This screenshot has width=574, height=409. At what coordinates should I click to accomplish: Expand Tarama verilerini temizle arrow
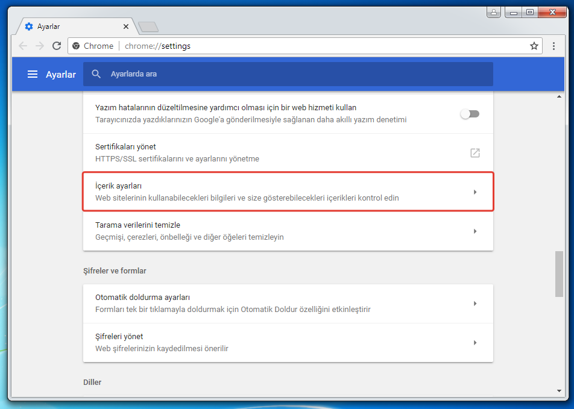point(475,231)
